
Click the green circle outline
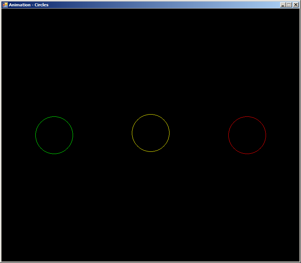54,135
